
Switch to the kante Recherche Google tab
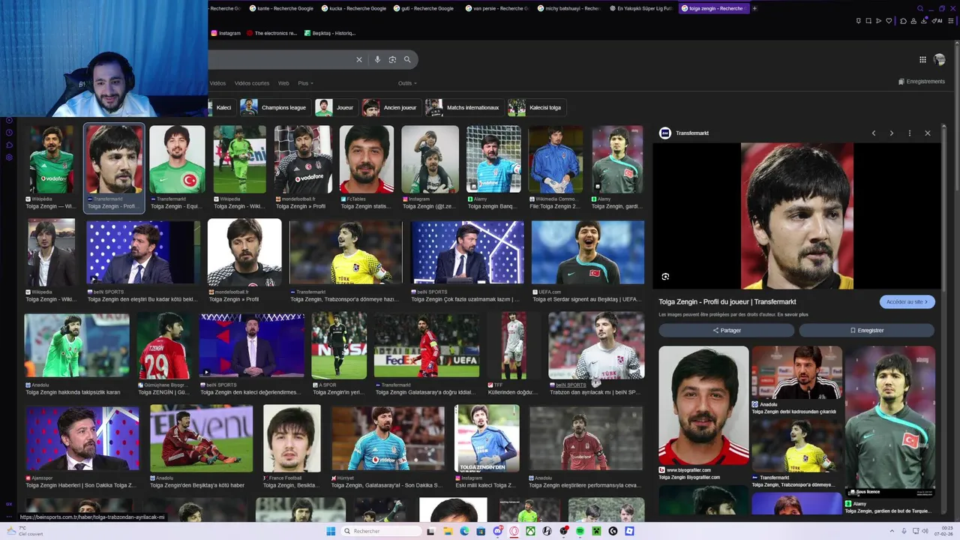tap(280, 8)
